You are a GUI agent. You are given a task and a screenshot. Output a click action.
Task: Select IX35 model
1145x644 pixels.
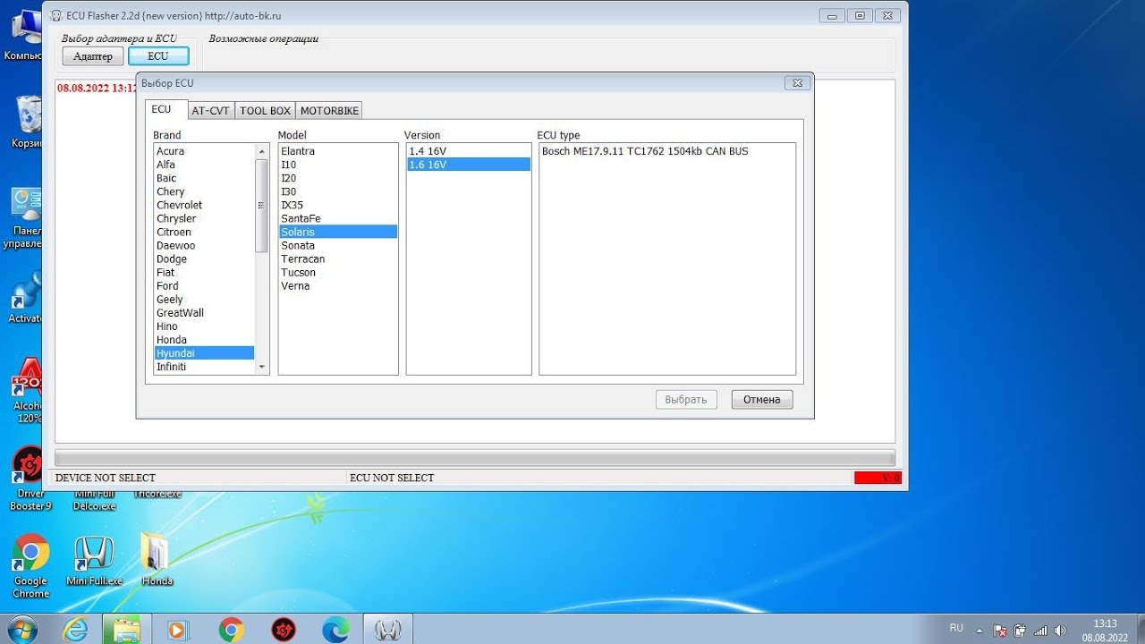[x=338, y=205]
